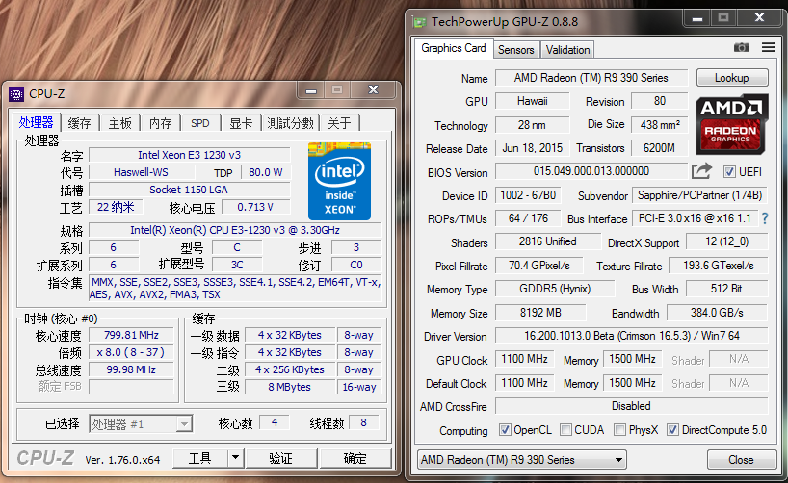Viewport: 788px width, 483px height.
Task: Open the GPU-Z hamburger menu icon
Action: (768, 48)
